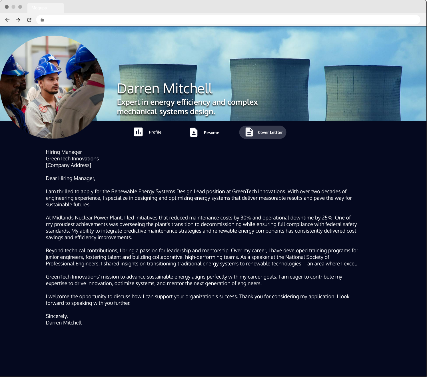Click the circular profile photo
This screenshot has height=377, width=427.
[52, 87]
